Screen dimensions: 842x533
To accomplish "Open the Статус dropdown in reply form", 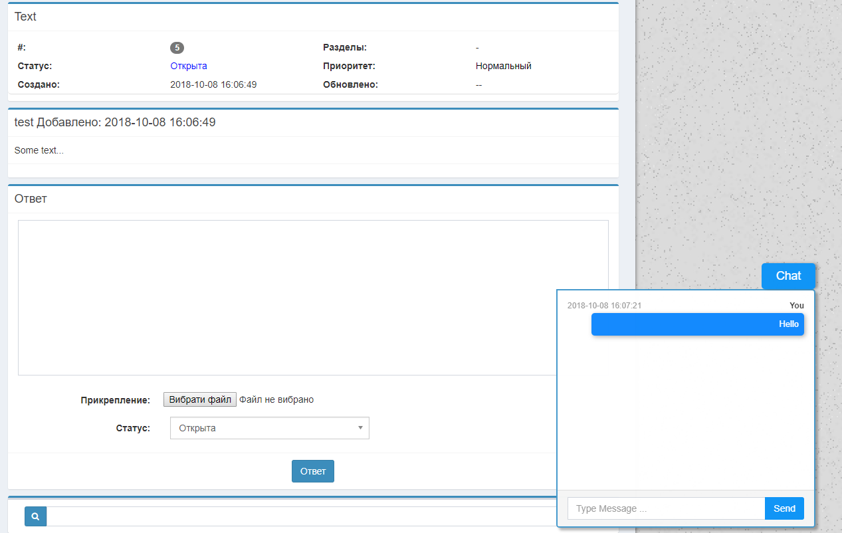I will 269,428.
